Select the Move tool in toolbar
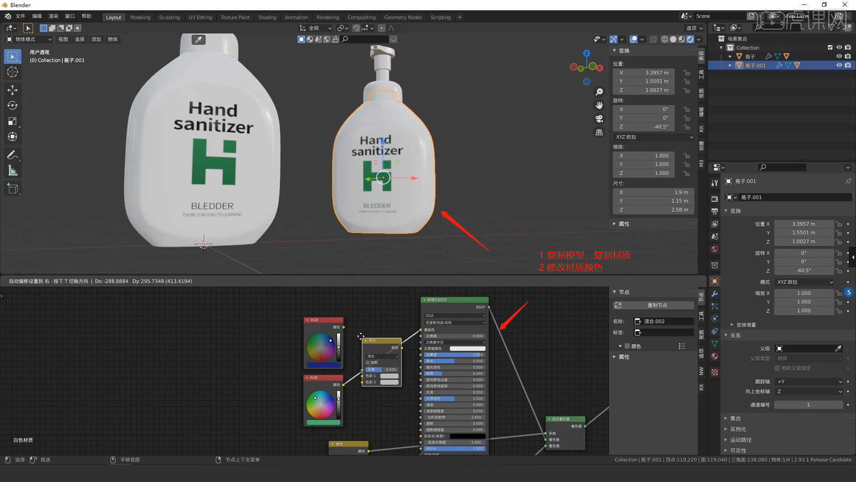 pyautogui.click(x=12, y=90)
